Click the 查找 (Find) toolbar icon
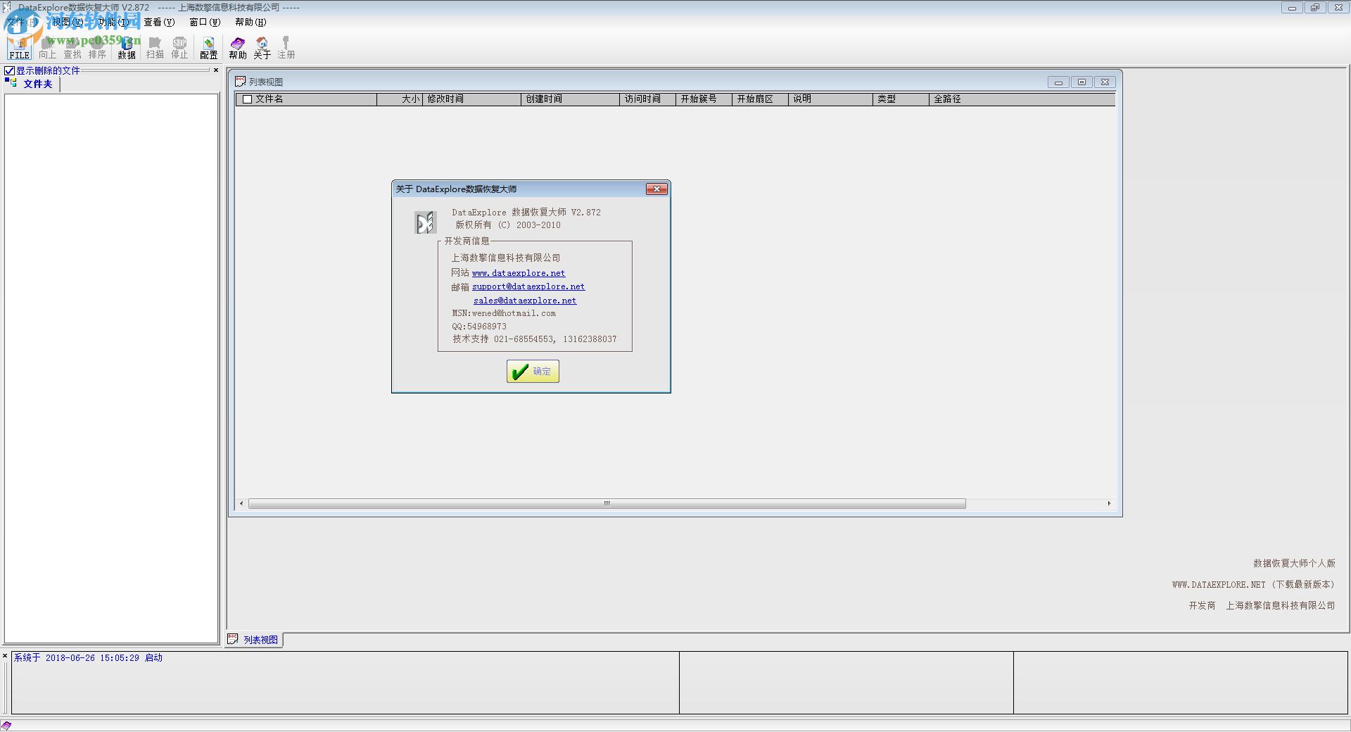 [x=72, y=48]
